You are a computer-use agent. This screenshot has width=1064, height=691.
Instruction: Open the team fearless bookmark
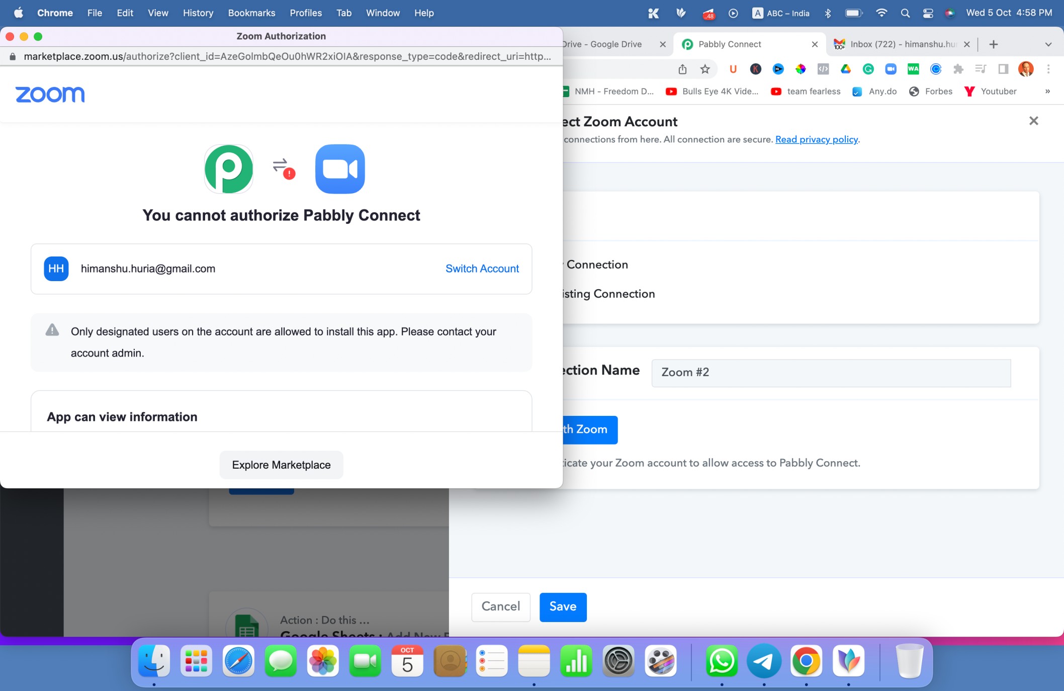tap(806, 92)
